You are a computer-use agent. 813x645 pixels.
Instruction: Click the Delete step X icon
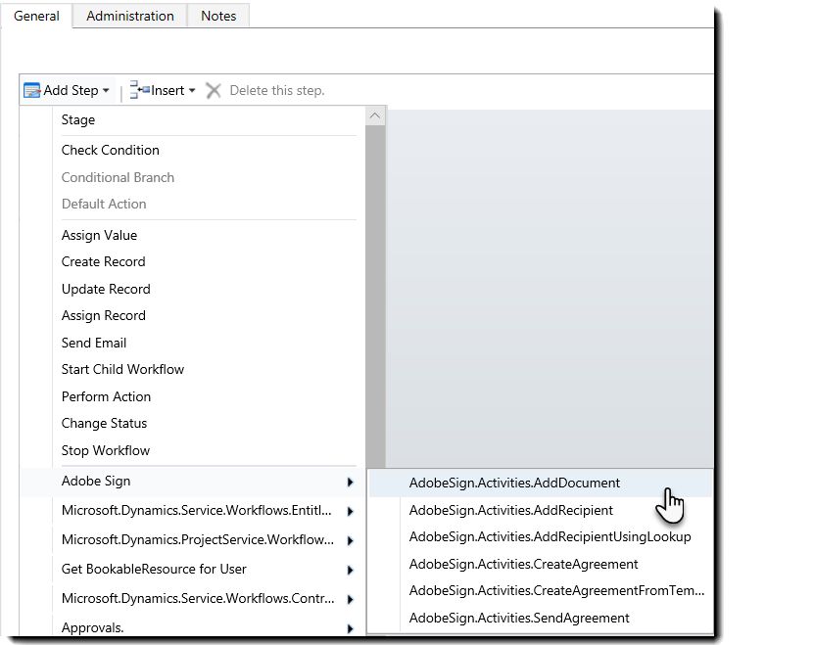tap(214, 90)
